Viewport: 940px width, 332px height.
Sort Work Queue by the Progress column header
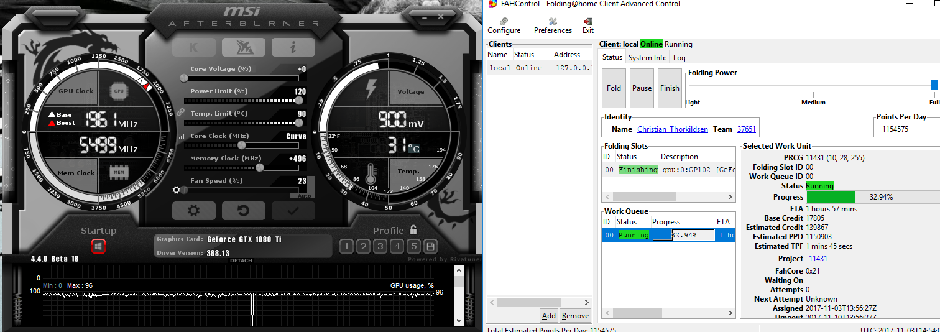(682, 222)
